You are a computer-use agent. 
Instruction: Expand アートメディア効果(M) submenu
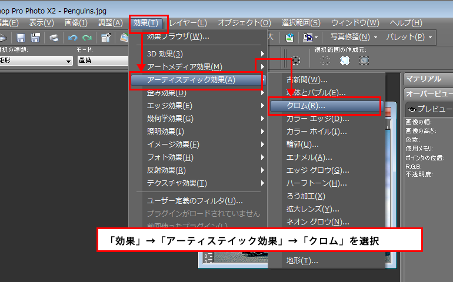[x=198, y=67]
